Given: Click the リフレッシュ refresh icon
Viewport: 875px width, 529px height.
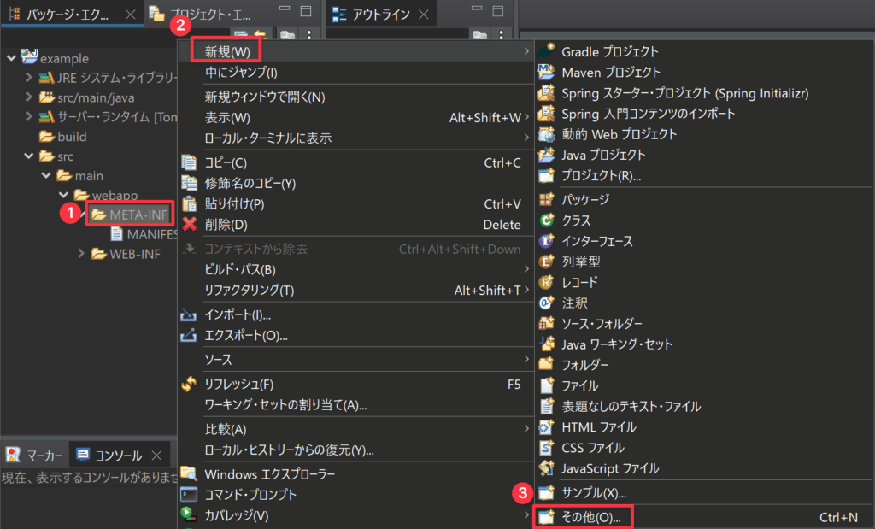Looking at the screenshot, I should (190, 385).
